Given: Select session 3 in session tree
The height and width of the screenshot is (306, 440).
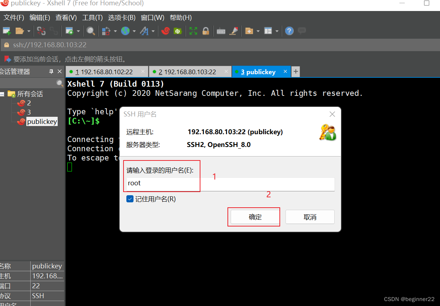Looking at the screenshot, I should click(29, 112).
